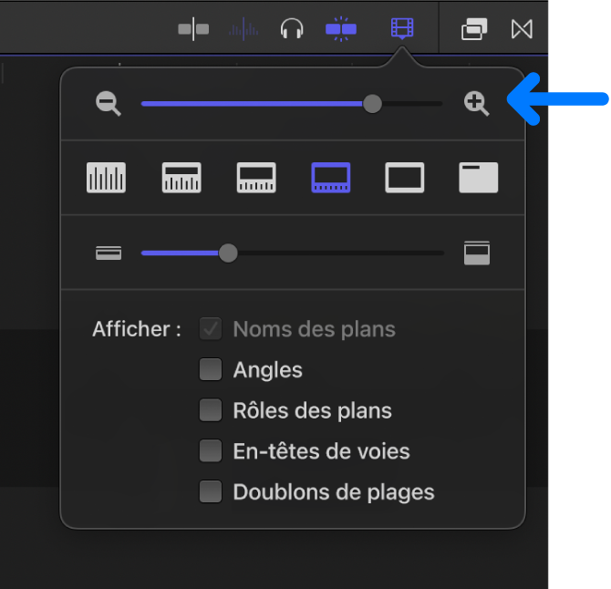Click the headphones solo icon
611x589 pixels.
(292, 29)
